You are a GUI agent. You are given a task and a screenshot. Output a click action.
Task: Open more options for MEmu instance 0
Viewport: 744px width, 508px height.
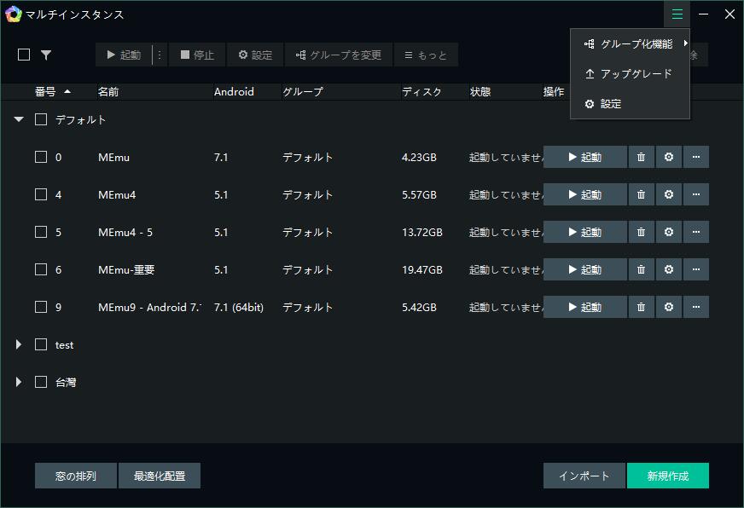pos(695,157)
